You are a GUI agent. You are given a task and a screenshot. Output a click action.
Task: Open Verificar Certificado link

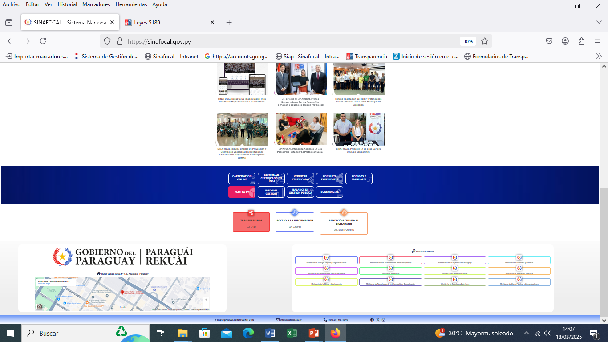[300, 178]
